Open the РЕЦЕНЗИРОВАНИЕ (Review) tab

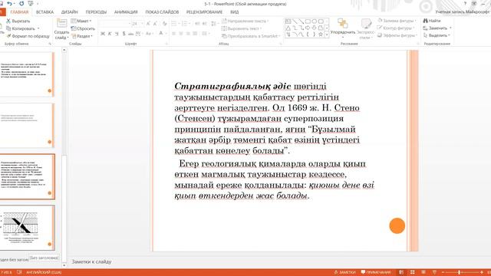point(204,12)
